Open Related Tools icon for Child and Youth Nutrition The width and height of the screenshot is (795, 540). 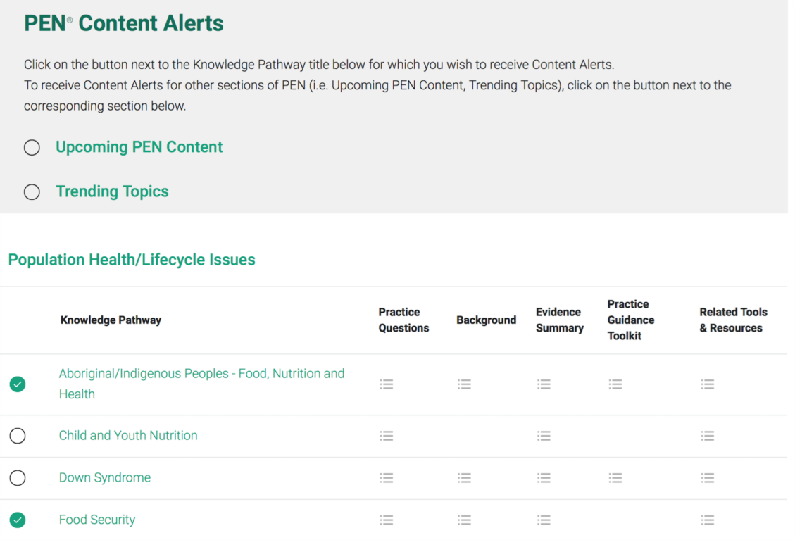[707, 436]
